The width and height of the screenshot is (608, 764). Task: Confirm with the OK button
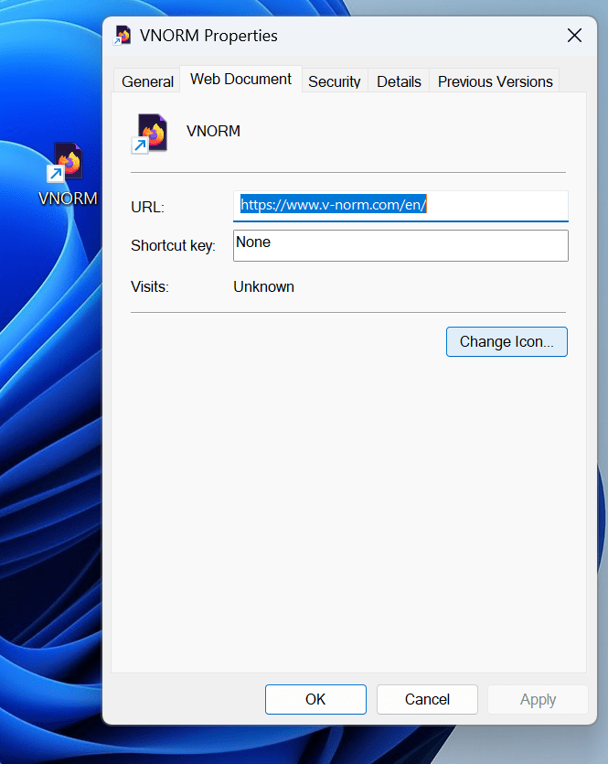315,699
